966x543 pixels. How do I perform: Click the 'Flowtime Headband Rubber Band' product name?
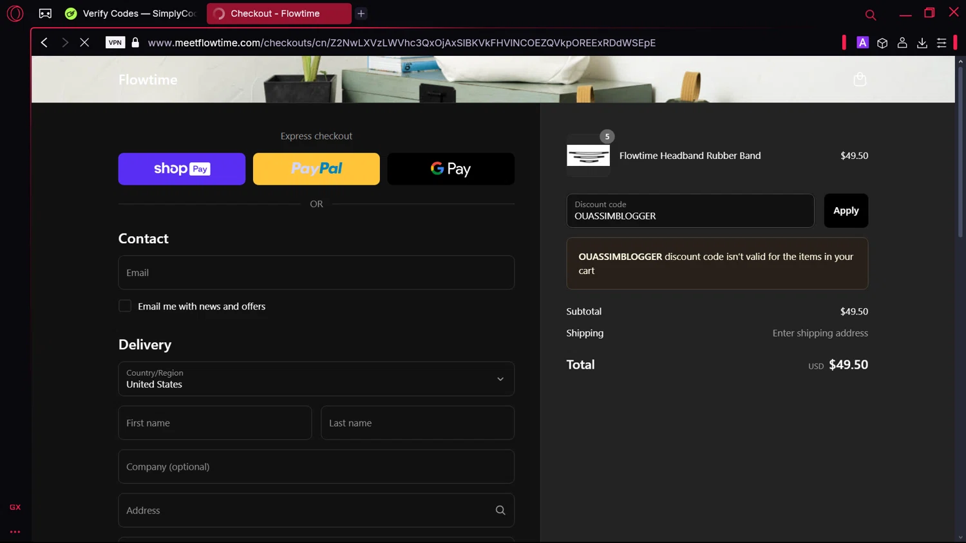click(690, 156)
